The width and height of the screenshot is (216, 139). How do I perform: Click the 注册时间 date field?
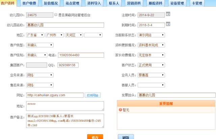[151, 15]
